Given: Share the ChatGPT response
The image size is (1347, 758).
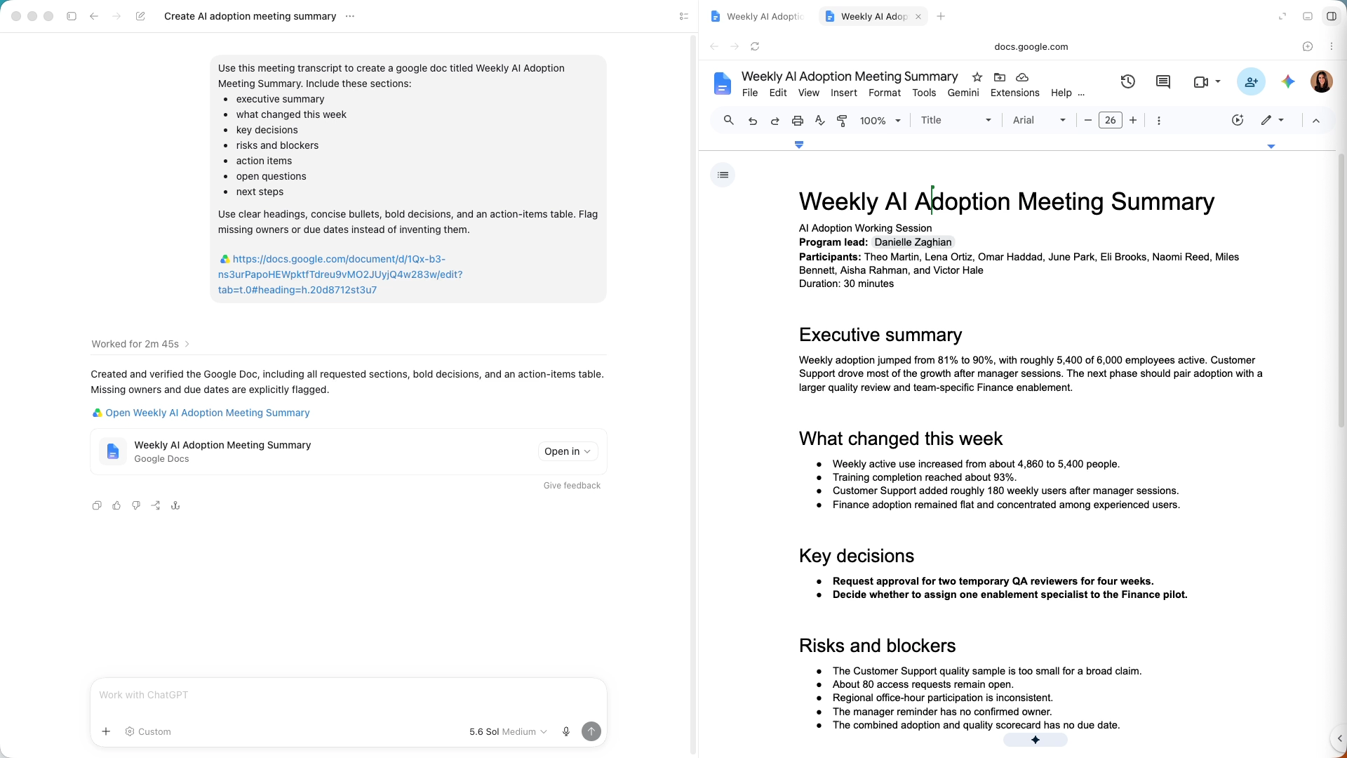Looking at the screenshot, I should coord(156,505).
